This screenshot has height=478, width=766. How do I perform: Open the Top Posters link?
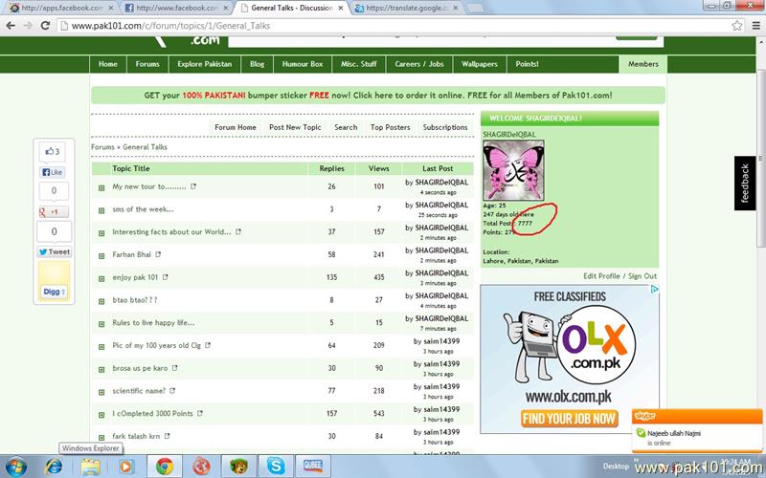(x=390, y=127)
